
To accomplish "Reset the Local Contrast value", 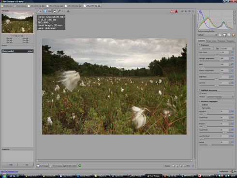I will tap(232, 136).
